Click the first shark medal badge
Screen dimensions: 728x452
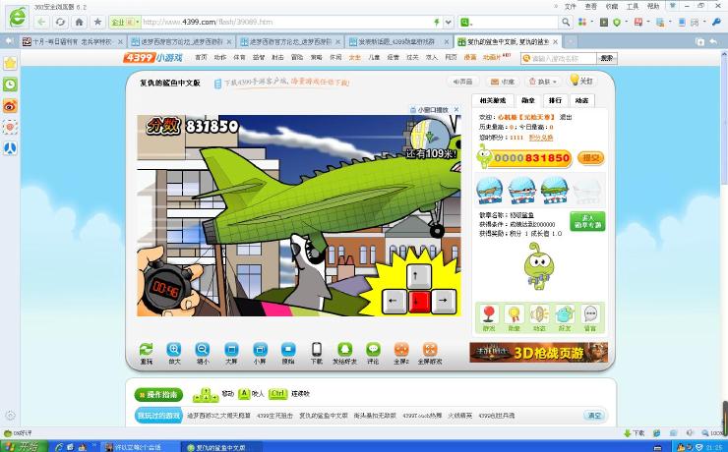pyautogui.click(x=489, y=190)
